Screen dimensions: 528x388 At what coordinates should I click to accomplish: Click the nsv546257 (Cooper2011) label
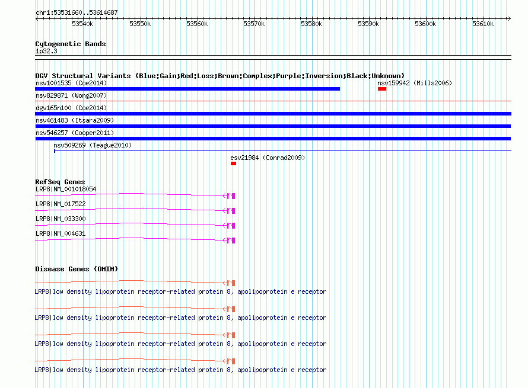point(75,133)
